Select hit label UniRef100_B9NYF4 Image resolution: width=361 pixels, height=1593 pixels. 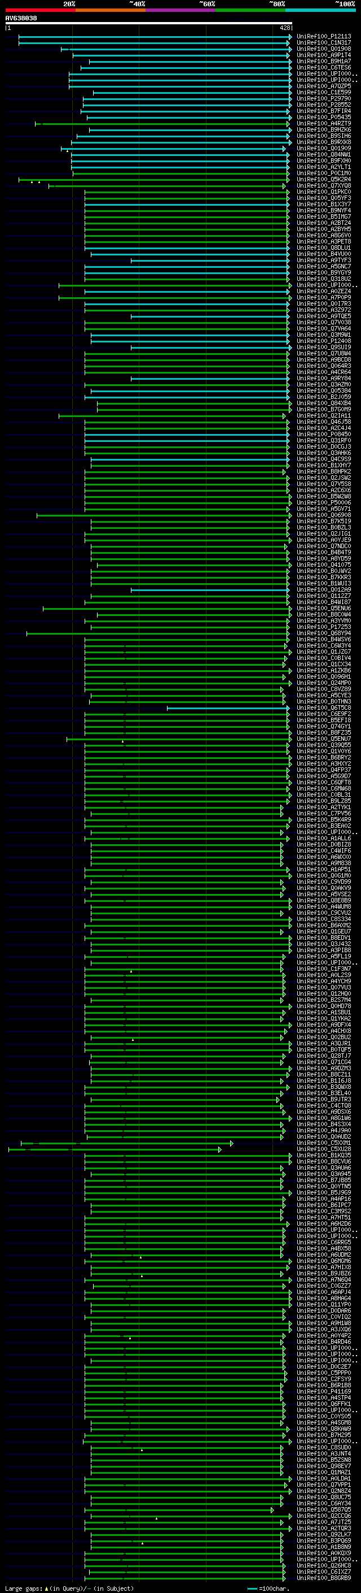(x=324, y=210)
